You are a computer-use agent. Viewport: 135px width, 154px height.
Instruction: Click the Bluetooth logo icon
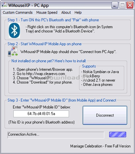(x=14, y=30)
